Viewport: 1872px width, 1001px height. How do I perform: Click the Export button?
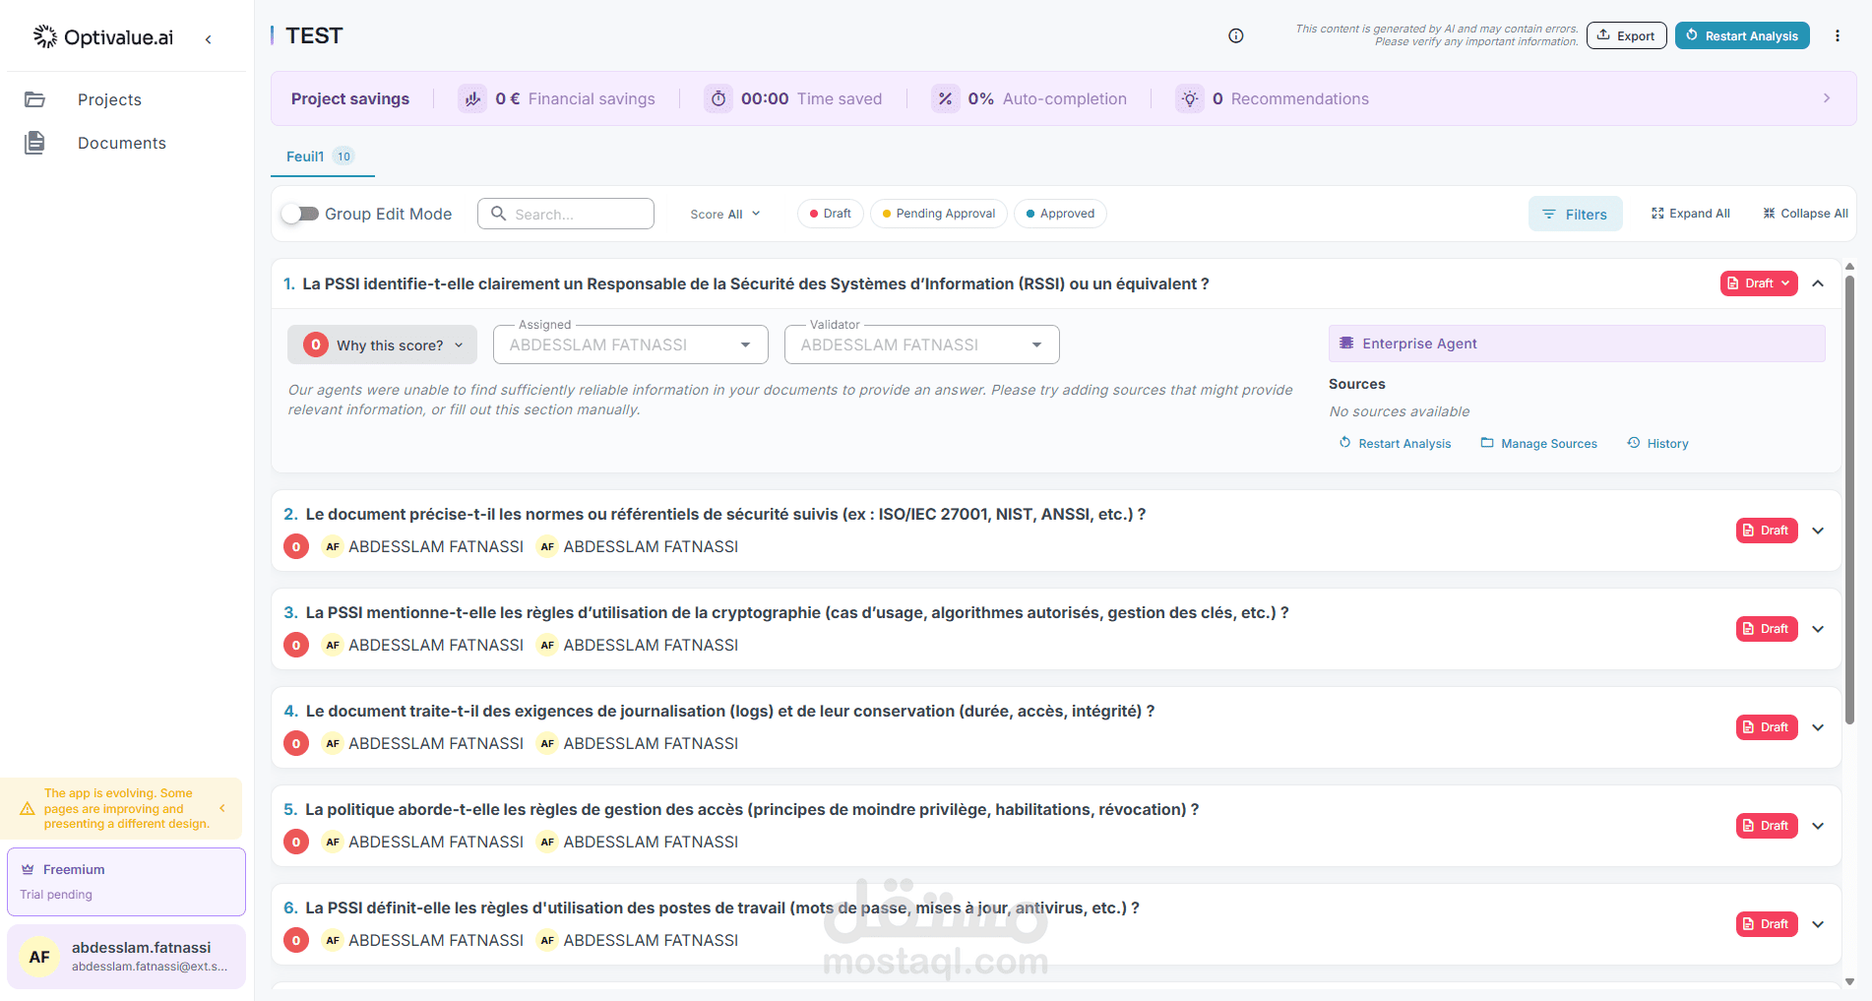(x=1626, y=35)
